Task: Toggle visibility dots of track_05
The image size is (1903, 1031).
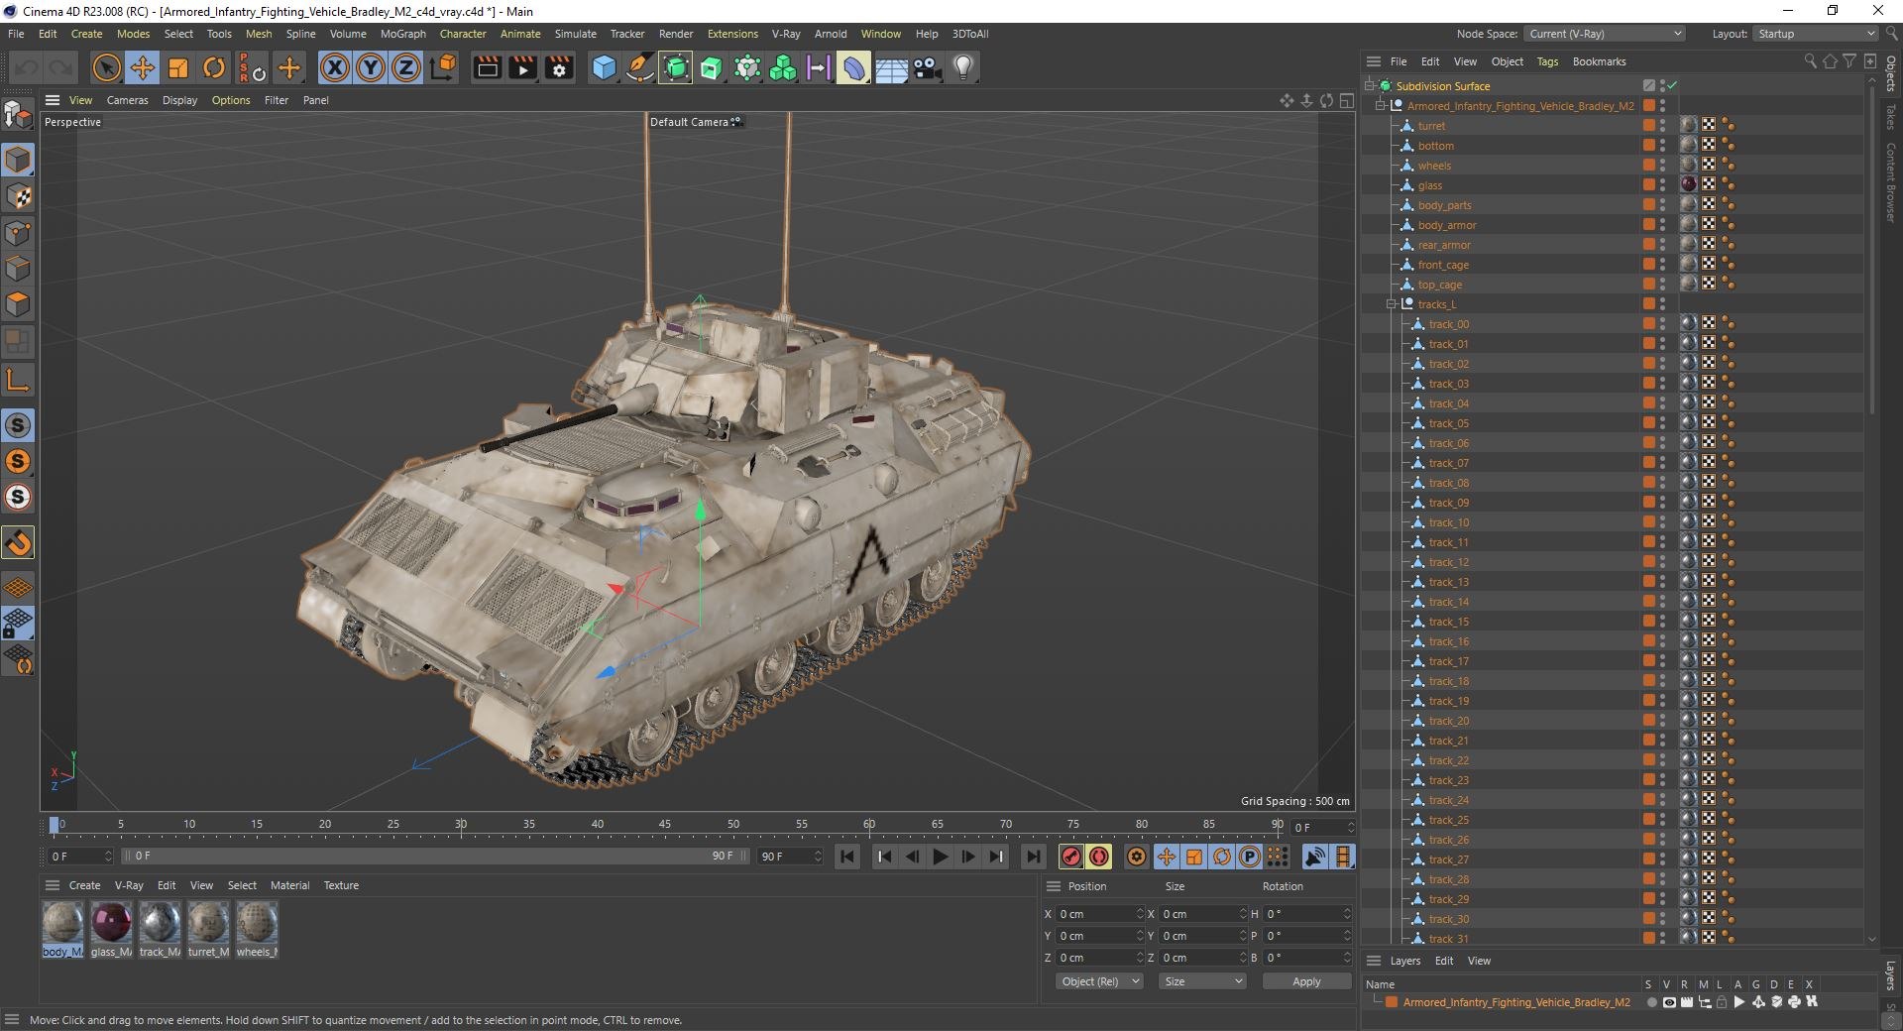Action: [1662, 422]
